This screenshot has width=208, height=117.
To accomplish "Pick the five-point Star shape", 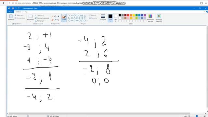I will (x=74, y=20).
